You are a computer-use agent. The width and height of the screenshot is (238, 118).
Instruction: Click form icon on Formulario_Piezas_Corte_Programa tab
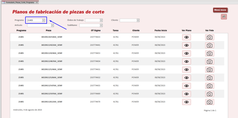pos(3,3)
